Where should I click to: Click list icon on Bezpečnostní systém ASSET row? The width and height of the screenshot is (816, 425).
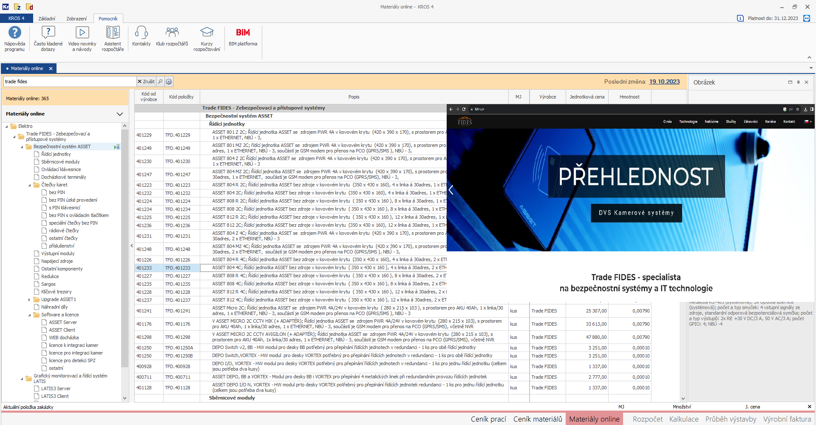(117, 147)
